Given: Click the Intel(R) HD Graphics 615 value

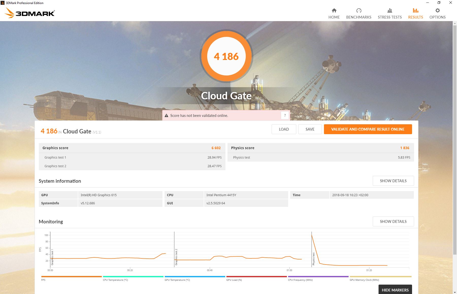Looking at the screenshot, I should coord(99,195).
